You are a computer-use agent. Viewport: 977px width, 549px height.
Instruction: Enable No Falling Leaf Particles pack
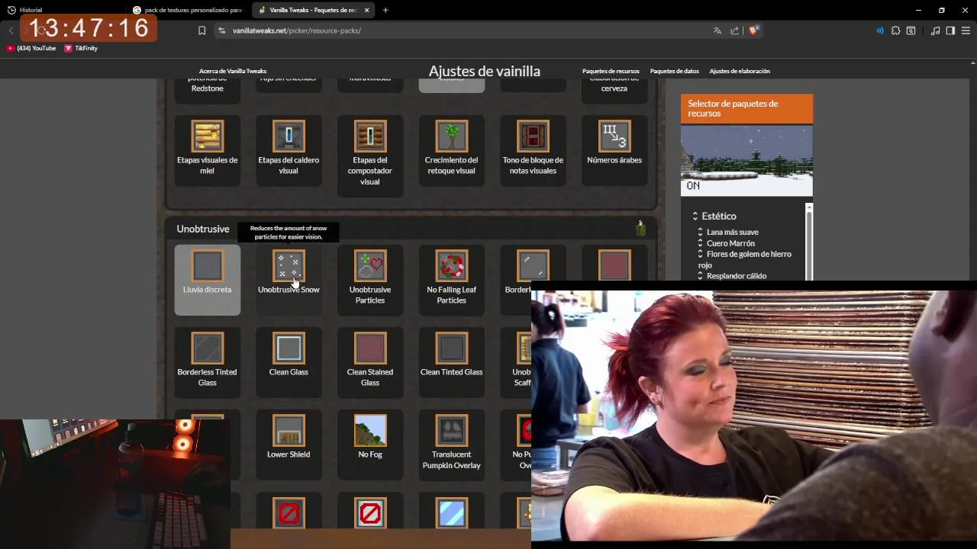451,280
